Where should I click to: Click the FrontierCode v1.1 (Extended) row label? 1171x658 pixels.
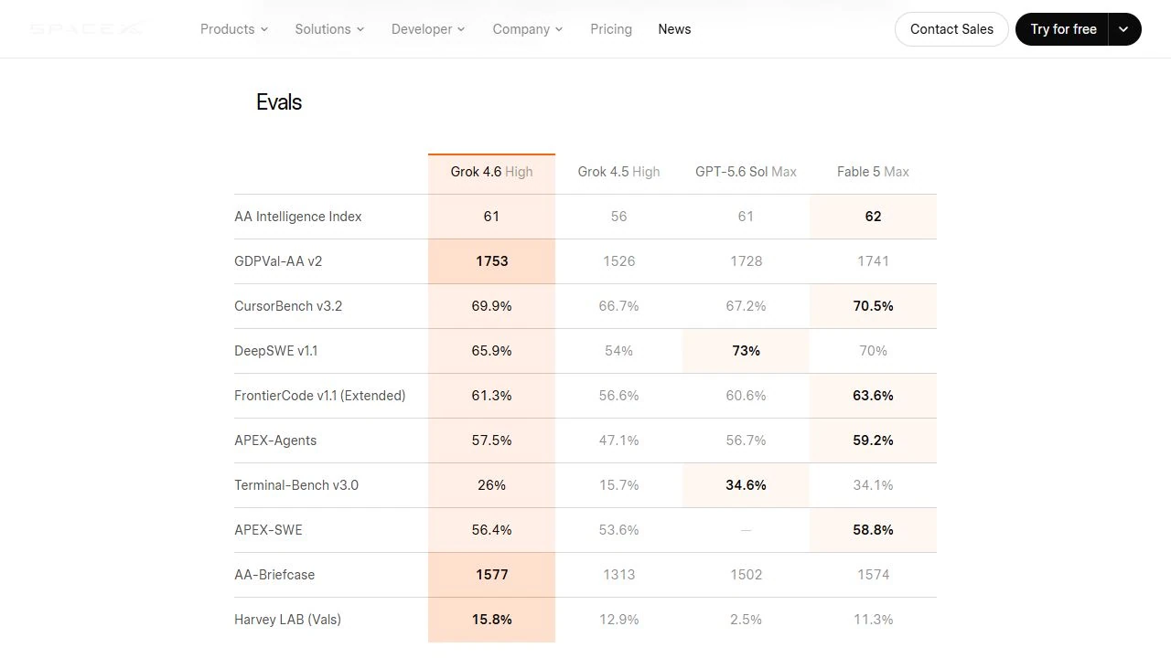coord(320,396)
